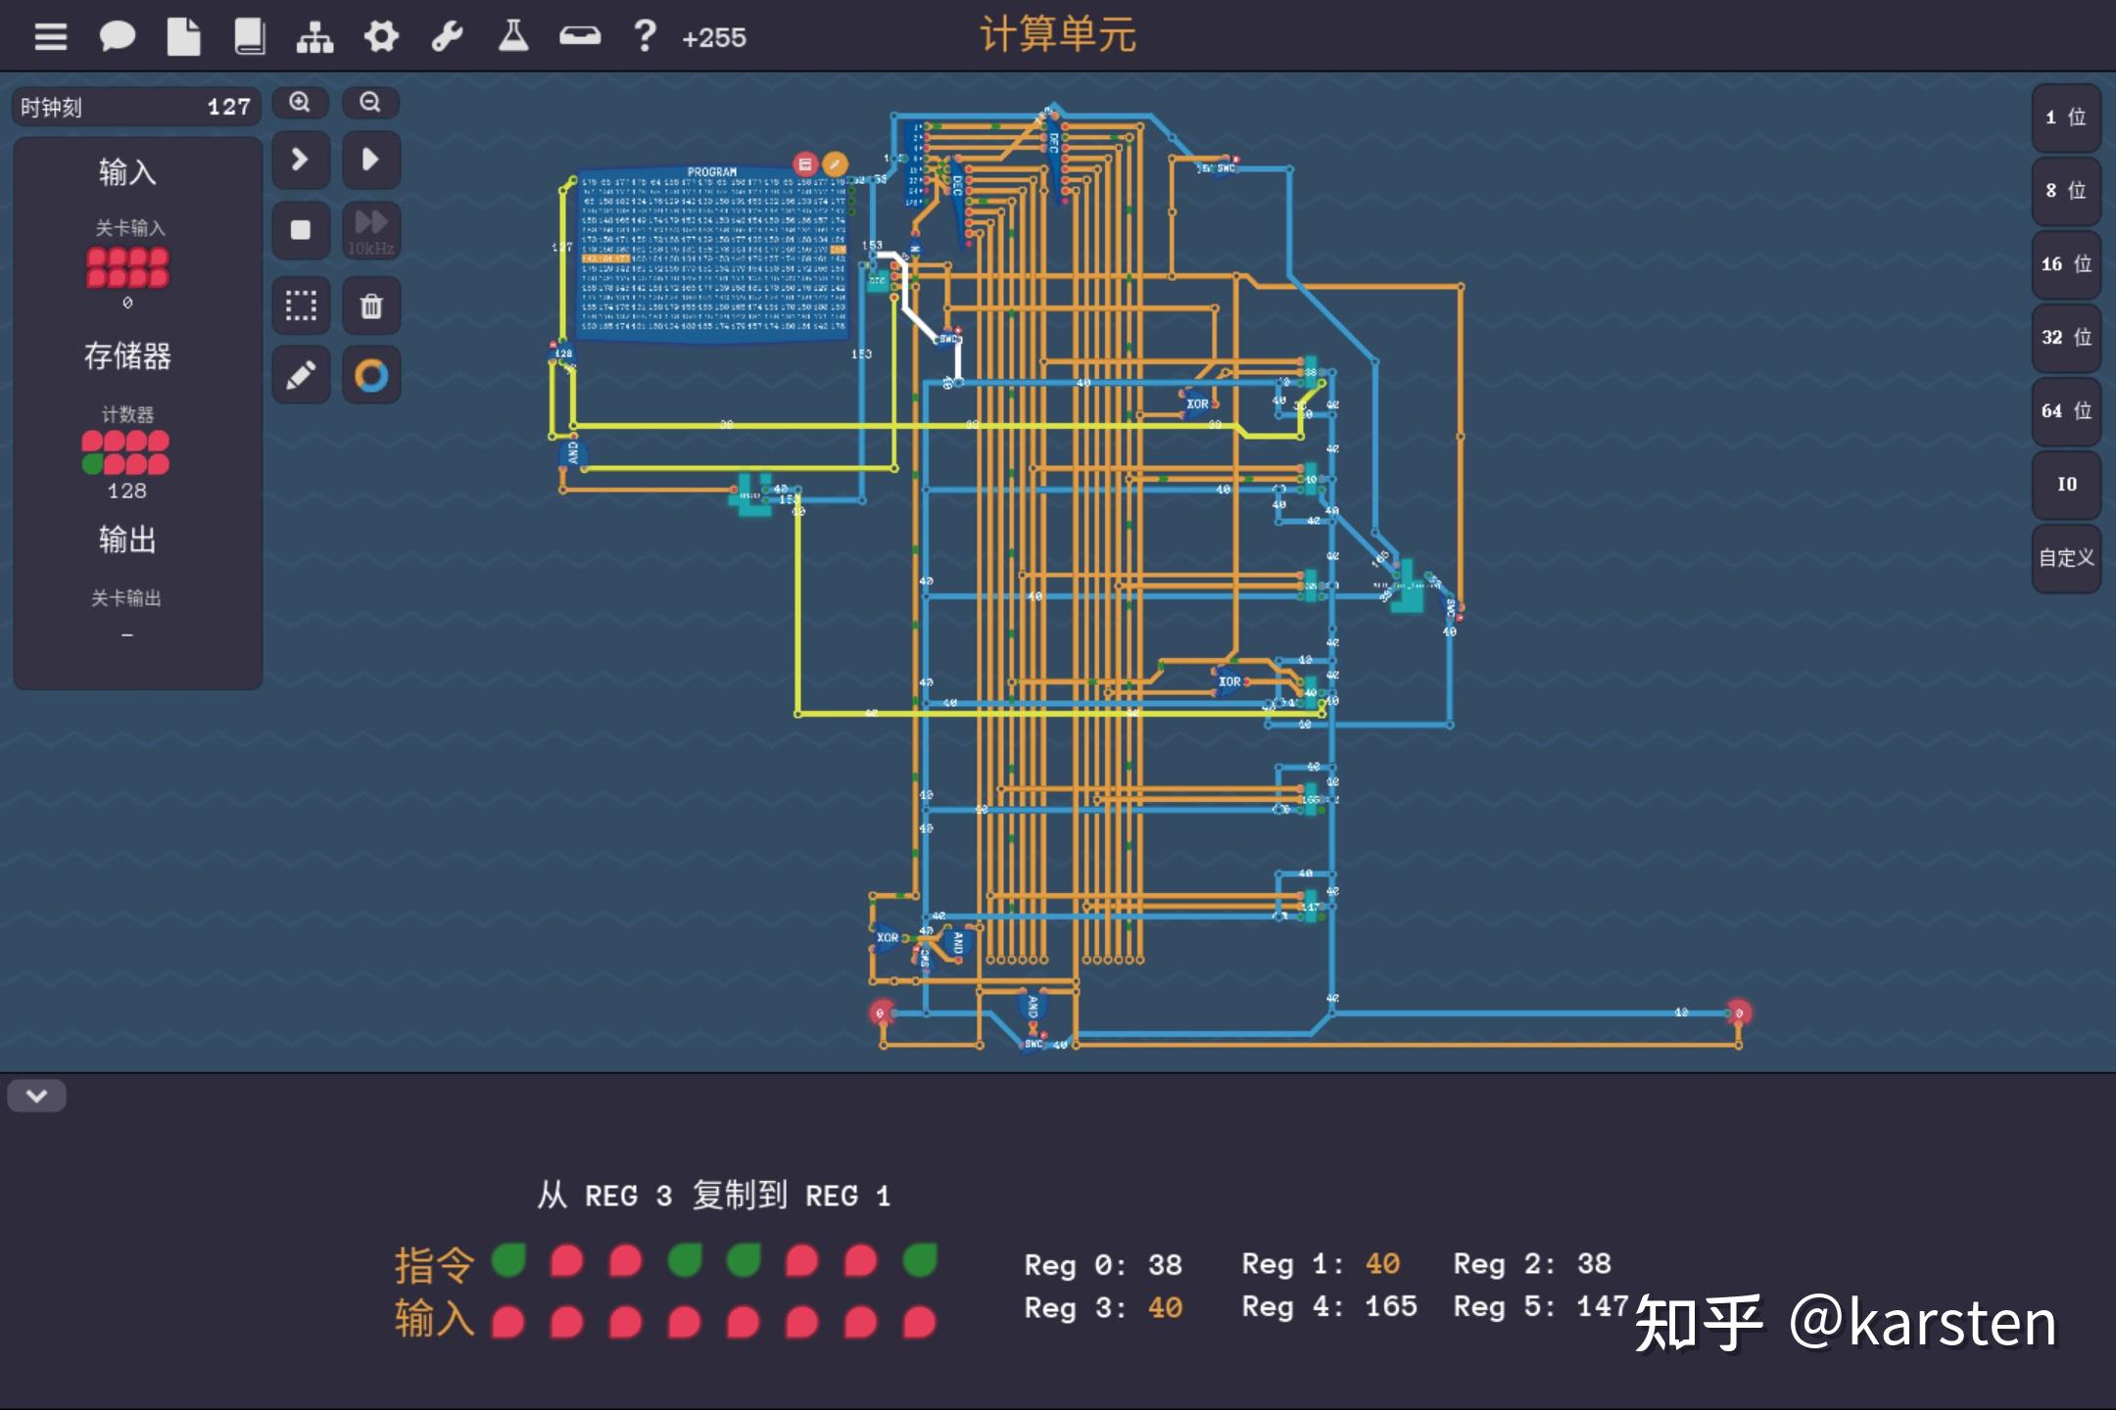Activate the dotted rectangle selection tool

[300, 305]
